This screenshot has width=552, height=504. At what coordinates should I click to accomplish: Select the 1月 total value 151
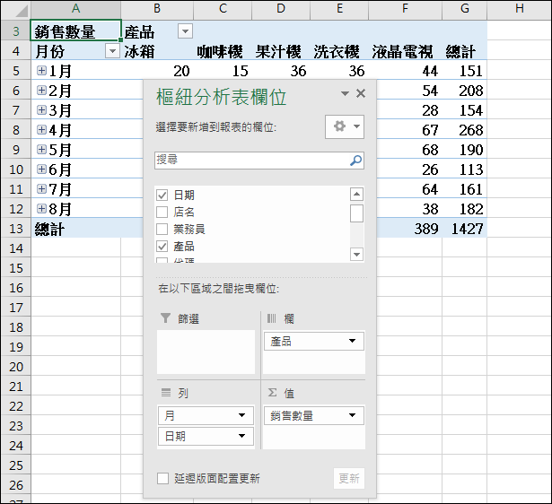[465, 71]
